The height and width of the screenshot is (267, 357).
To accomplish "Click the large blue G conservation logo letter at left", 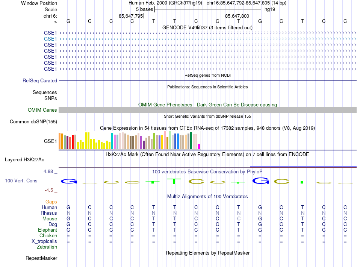I will [x=69, y=181].
